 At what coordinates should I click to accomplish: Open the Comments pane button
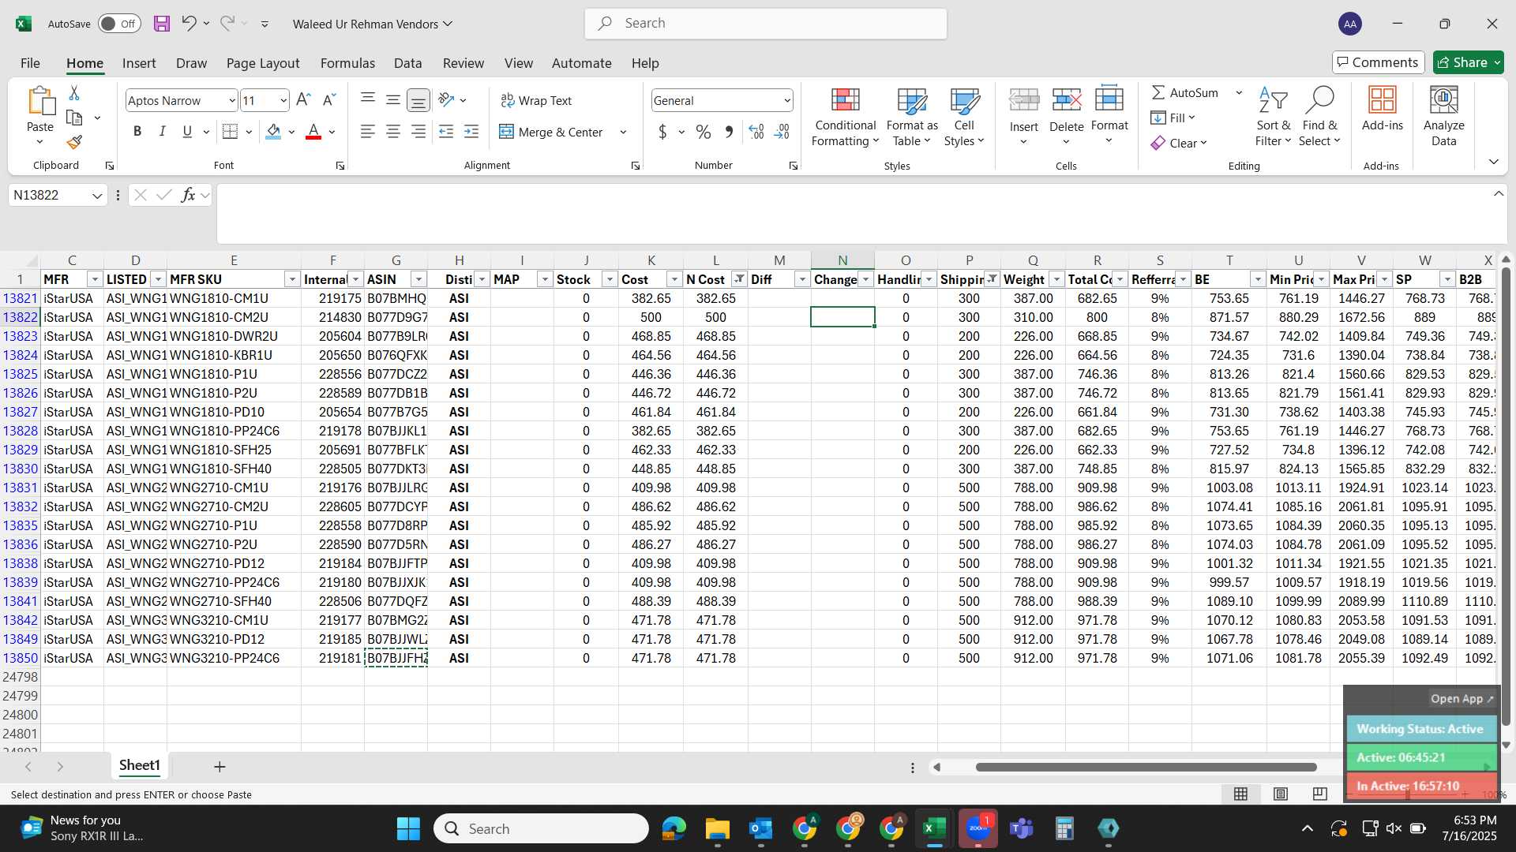tap(1378, 62)
